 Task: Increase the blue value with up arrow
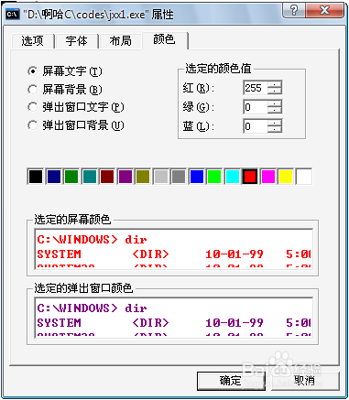[275, 123]
